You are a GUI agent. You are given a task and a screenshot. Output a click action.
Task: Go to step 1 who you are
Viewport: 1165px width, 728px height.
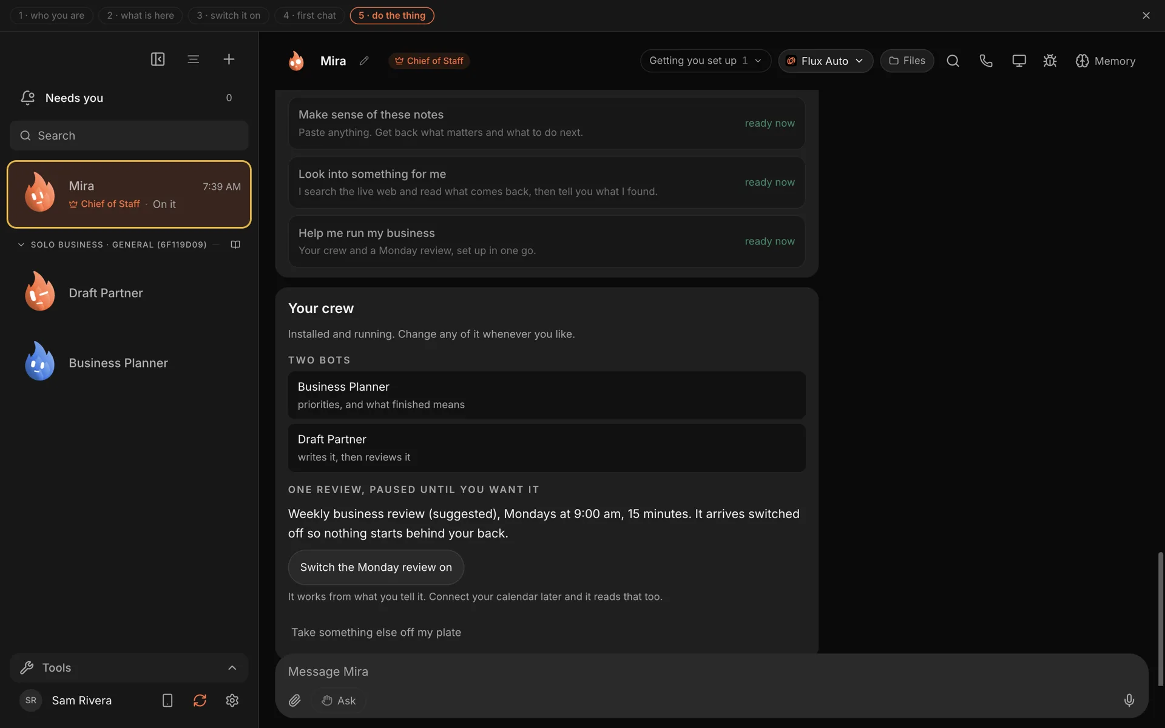point(52,16)
